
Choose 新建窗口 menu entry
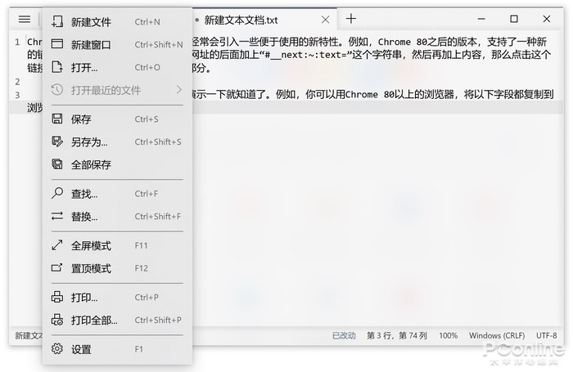point(117,44)
